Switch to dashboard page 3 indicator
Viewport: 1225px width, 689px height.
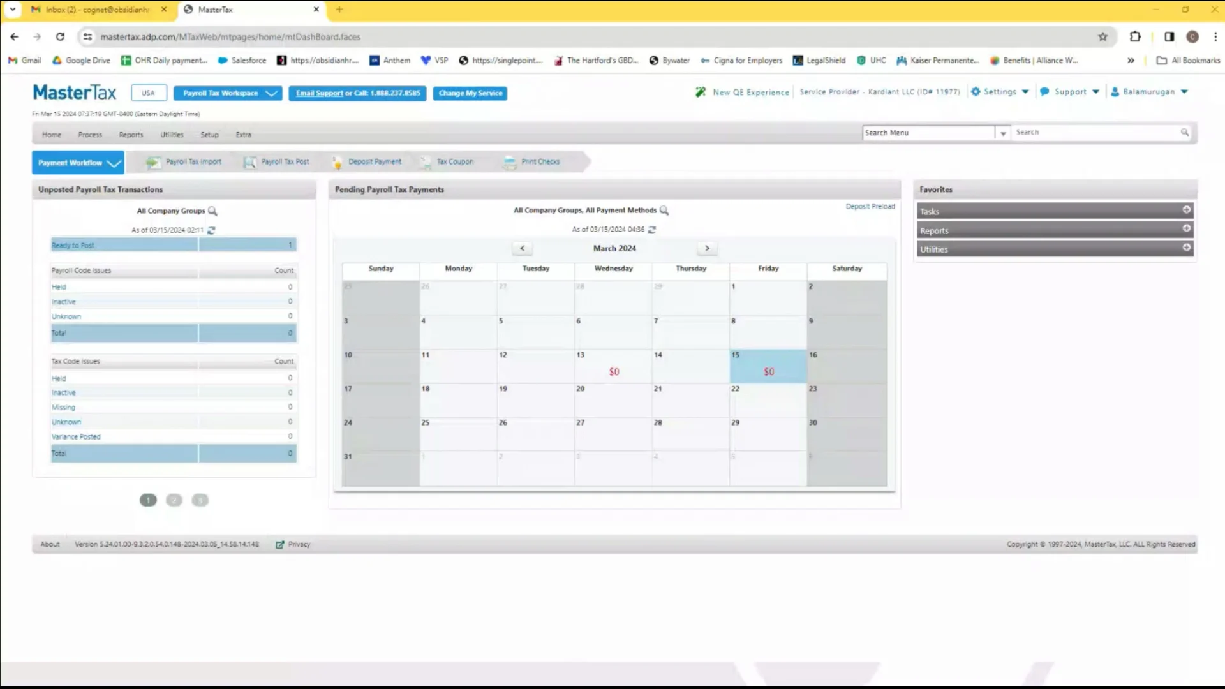pos(200,500)
